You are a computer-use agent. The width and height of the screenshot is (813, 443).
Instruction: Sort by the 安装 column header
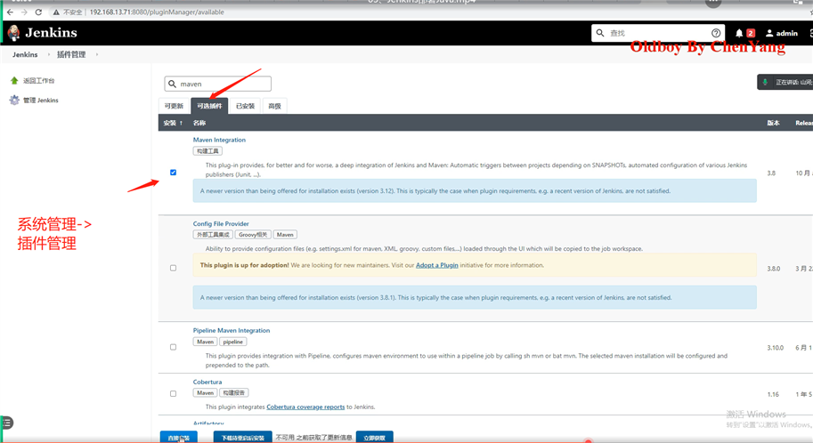(x=173, y=123)
